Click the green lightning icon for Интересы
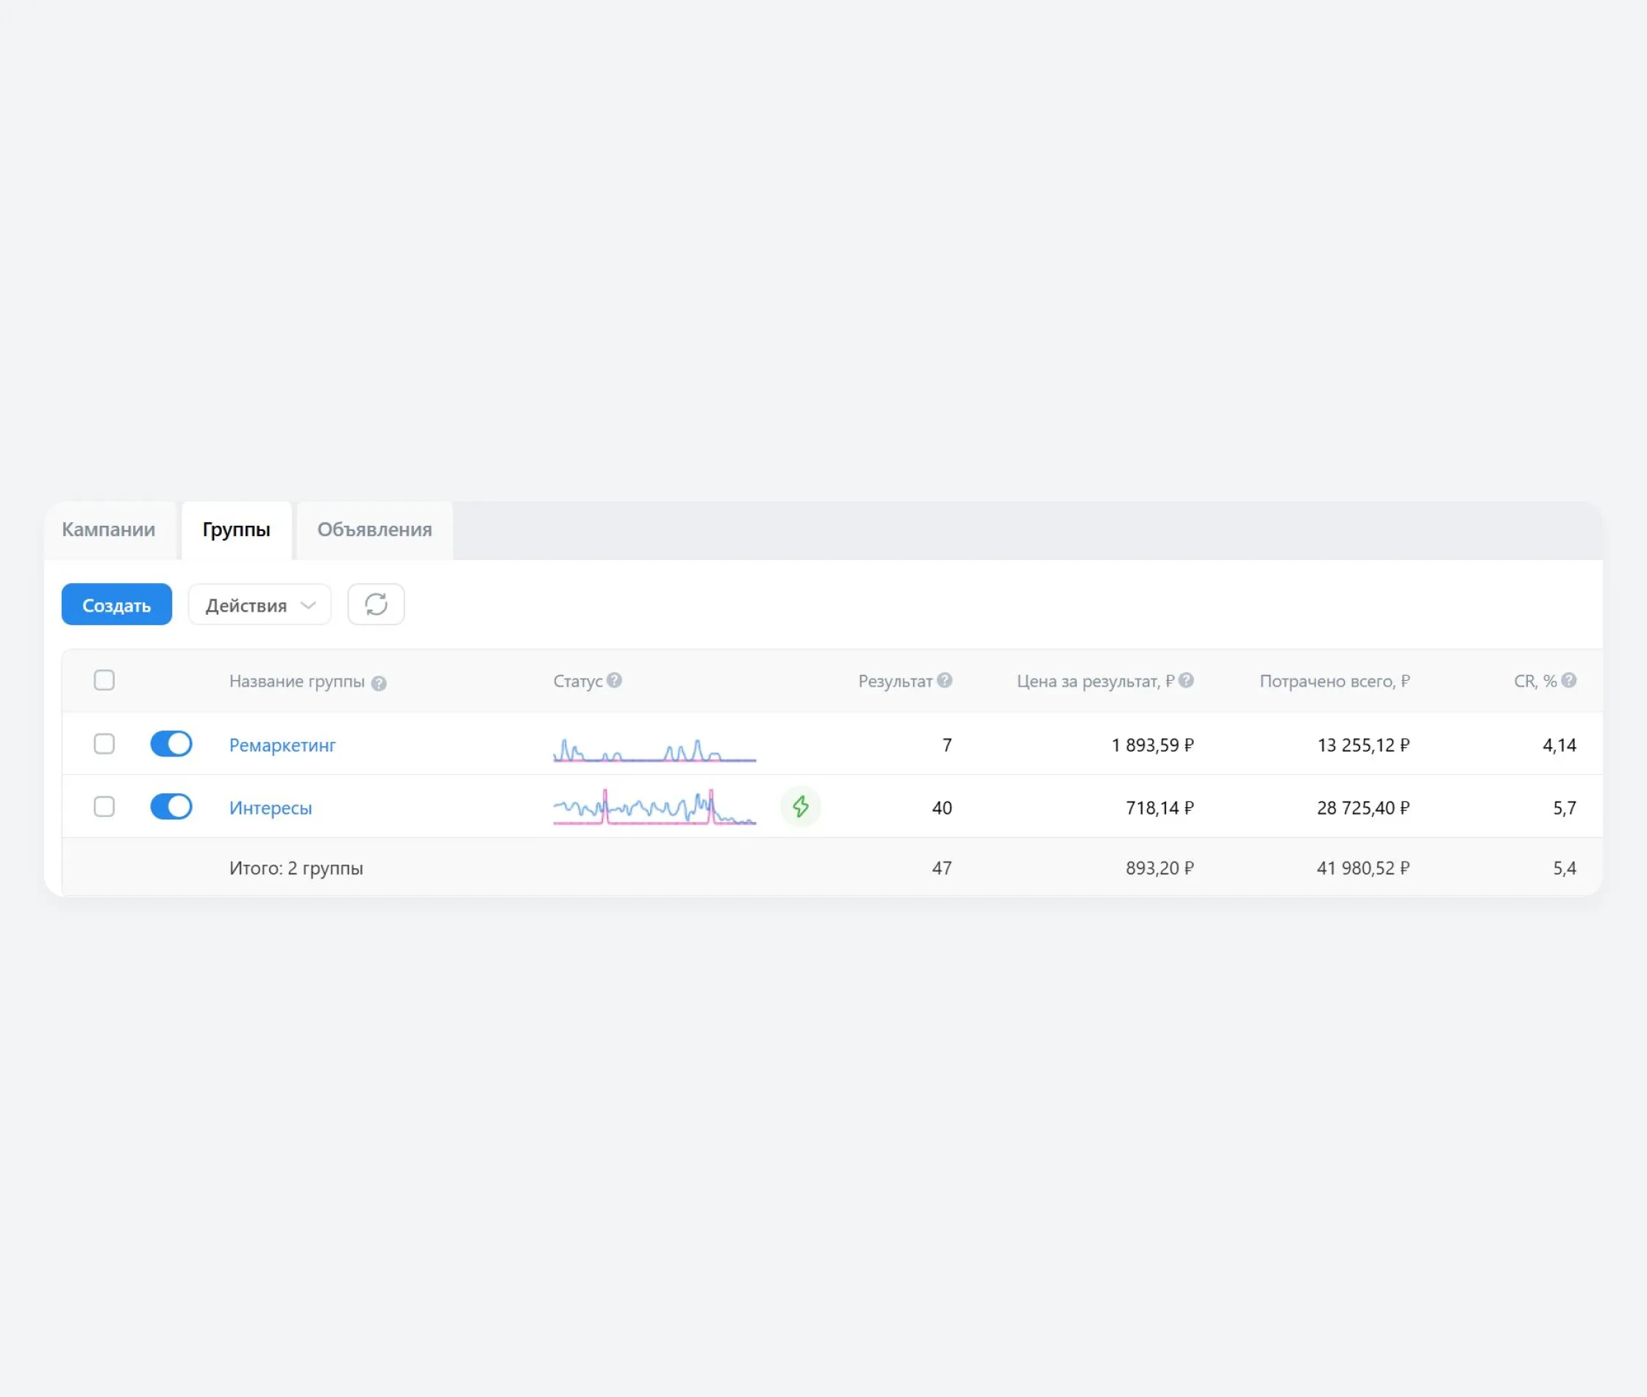 point(801,806)
